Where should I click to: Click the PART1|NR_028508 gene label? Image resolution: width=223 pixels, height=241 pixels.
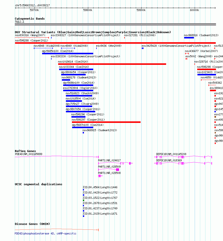pyautogui.click(x=109, y=173)
